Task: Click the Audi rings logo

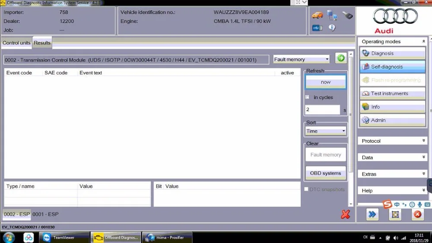Action: pyautogui.click(x=395, y=16)
